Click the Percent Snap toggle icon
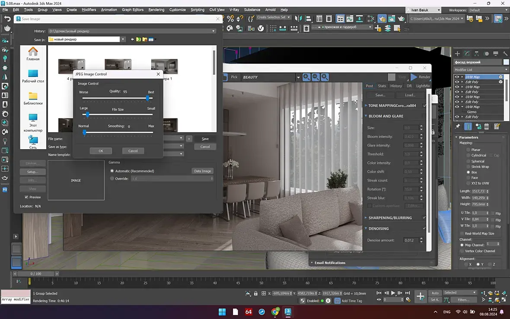The image size is (510, 319). click(x=230, y=19)
